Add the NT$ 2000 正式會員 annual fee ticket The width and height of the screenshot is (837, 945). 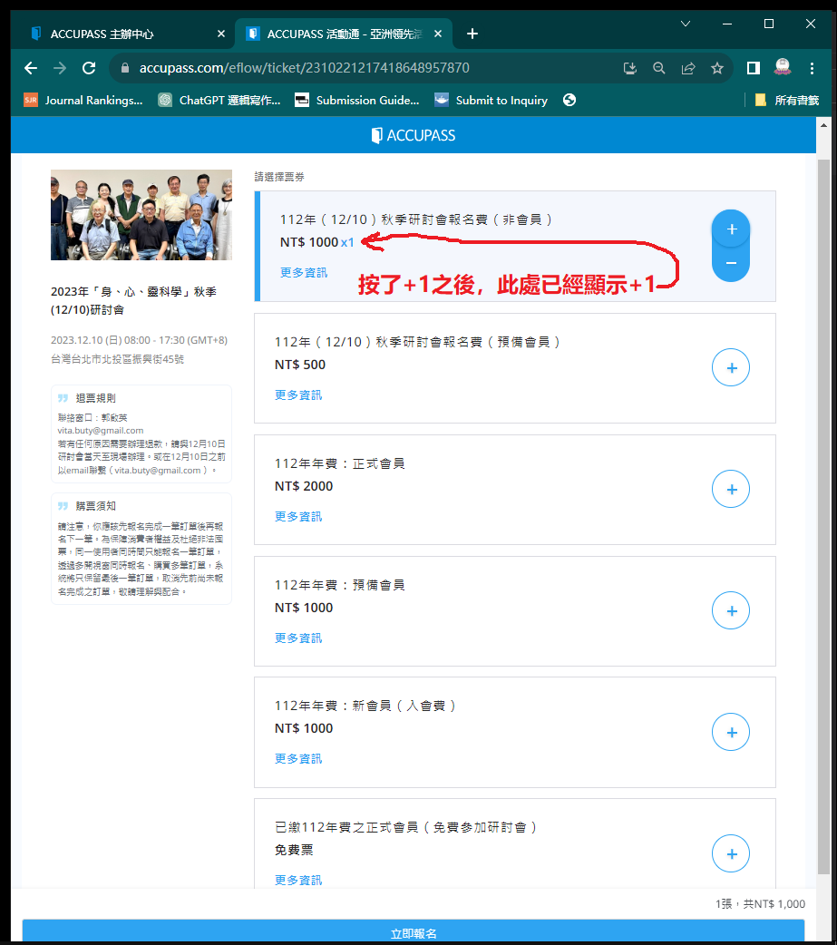(731, 490)
